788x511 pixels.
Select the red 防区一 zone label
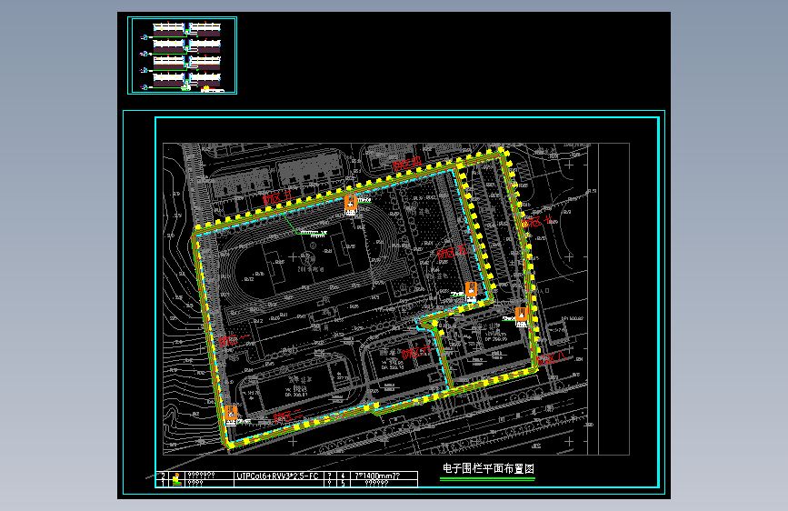[234, 340]
